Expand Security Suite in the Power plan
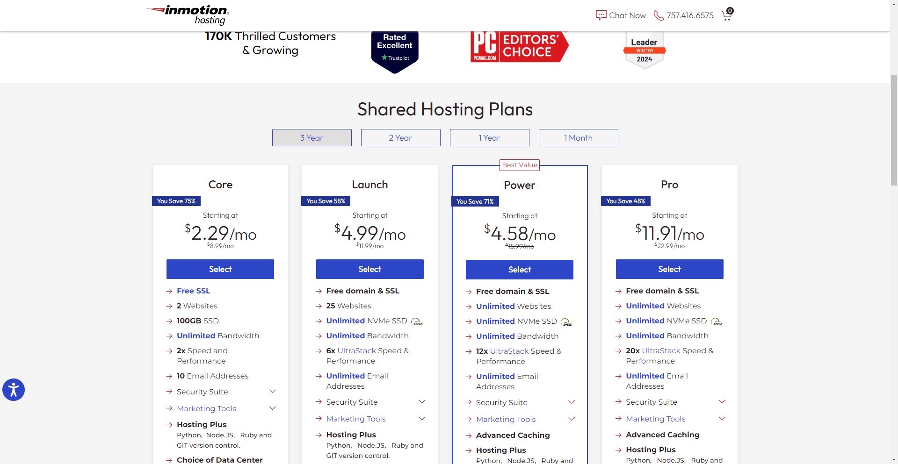This screenshot has height=464, width=898. (x=572, y=402)
